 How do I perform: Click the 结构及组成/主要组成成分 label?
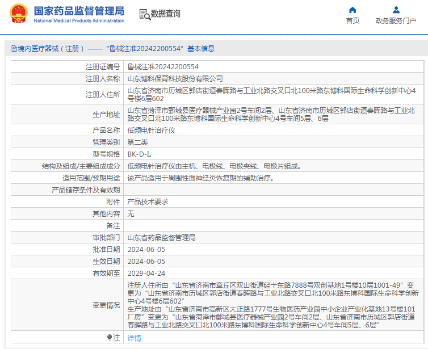[x=81, y=166]
